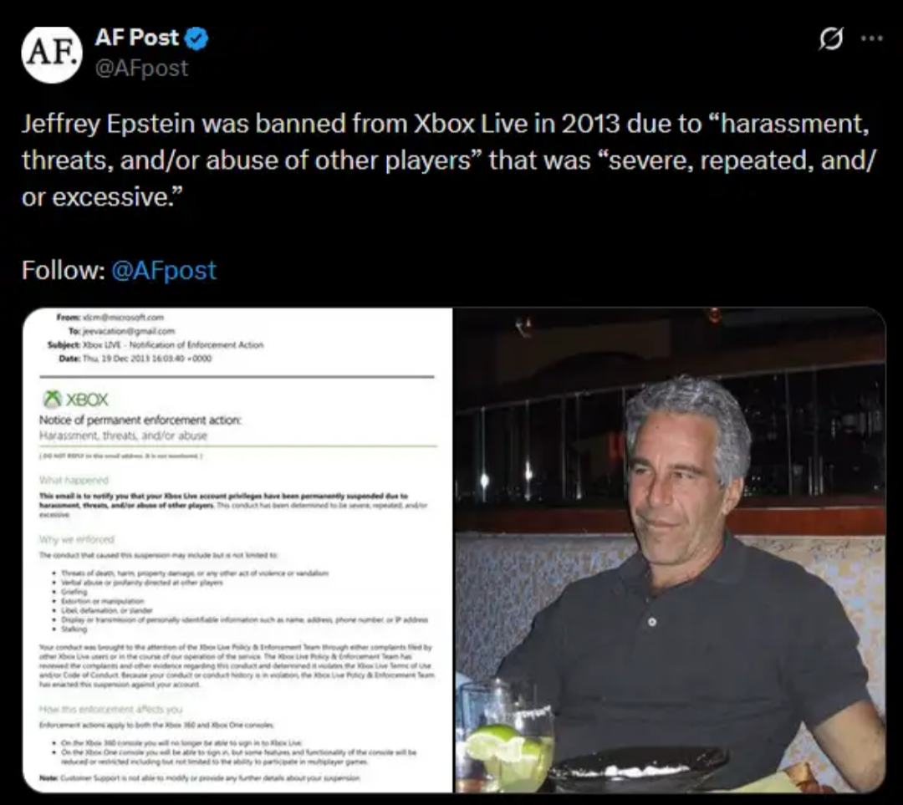The image size is (903, 805).
Task: Click the Xbox logo in the email image
Action: [76, 399]
